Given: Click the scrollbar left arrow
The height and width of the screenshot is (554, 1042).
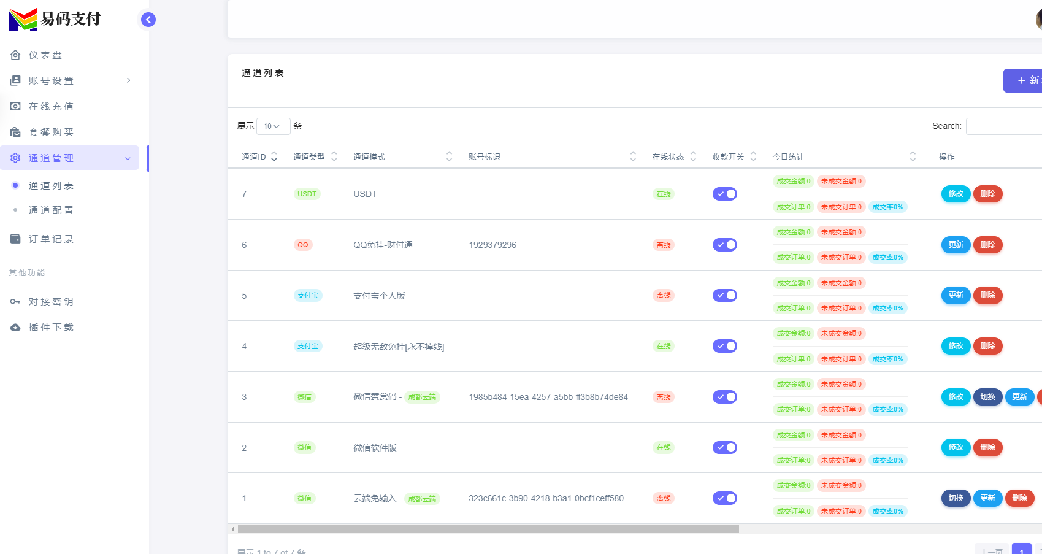Looking at the screenshot, I should pyautogui.click(x=232, y=529).
